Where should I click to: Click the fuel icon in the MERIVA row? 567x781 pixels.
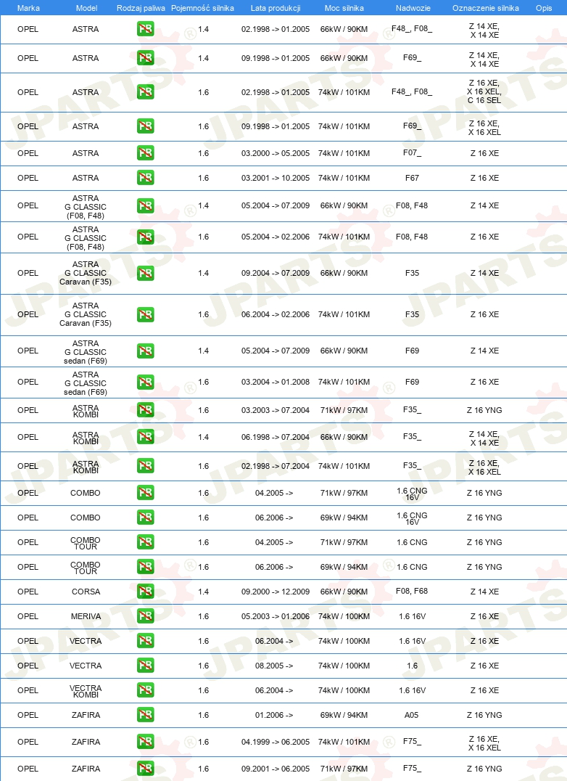pyautogui.click(x=145, y=616)
